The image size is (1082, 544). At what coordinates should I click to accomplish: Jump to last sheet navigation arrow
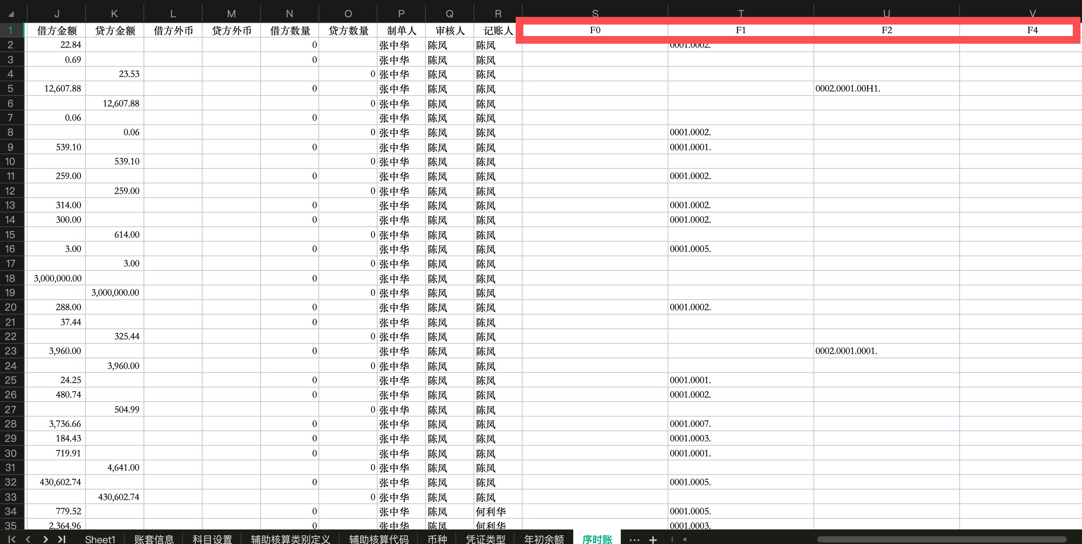point(62,539)
